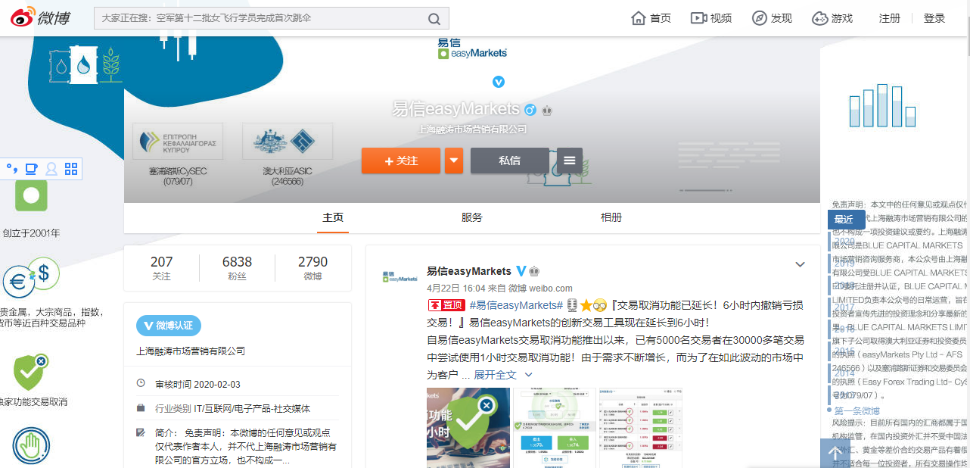Click the easyMarkets avatar beside the post
This screenshot has height=468, width=970.
point(400,276)
